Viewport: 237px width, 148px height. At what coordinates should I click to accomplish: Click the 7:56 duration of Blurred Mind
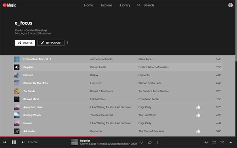218,99
